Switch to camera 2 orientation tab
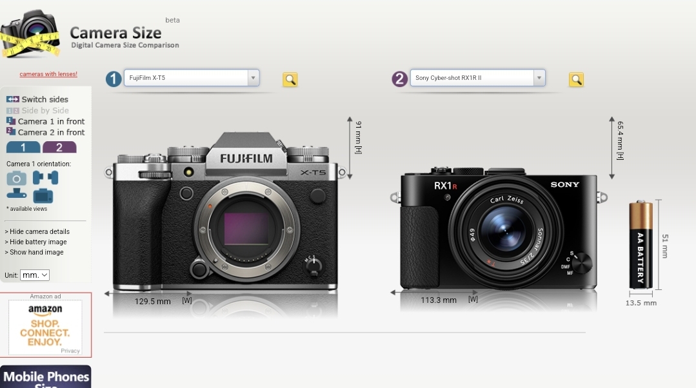Image resolution: width=696 pixels, height=388 pixels. coord(59,147)
